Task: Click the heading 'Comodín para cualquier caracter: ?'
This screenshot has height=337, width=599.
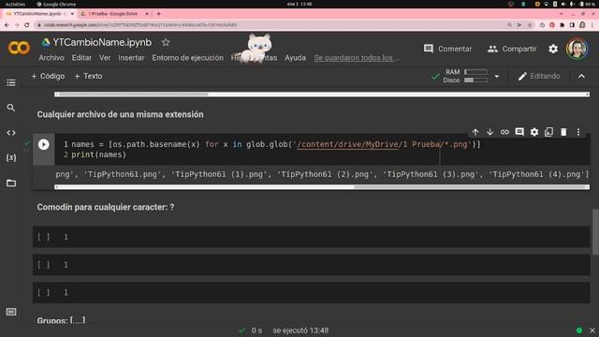Action: click(x=106, y=207)
